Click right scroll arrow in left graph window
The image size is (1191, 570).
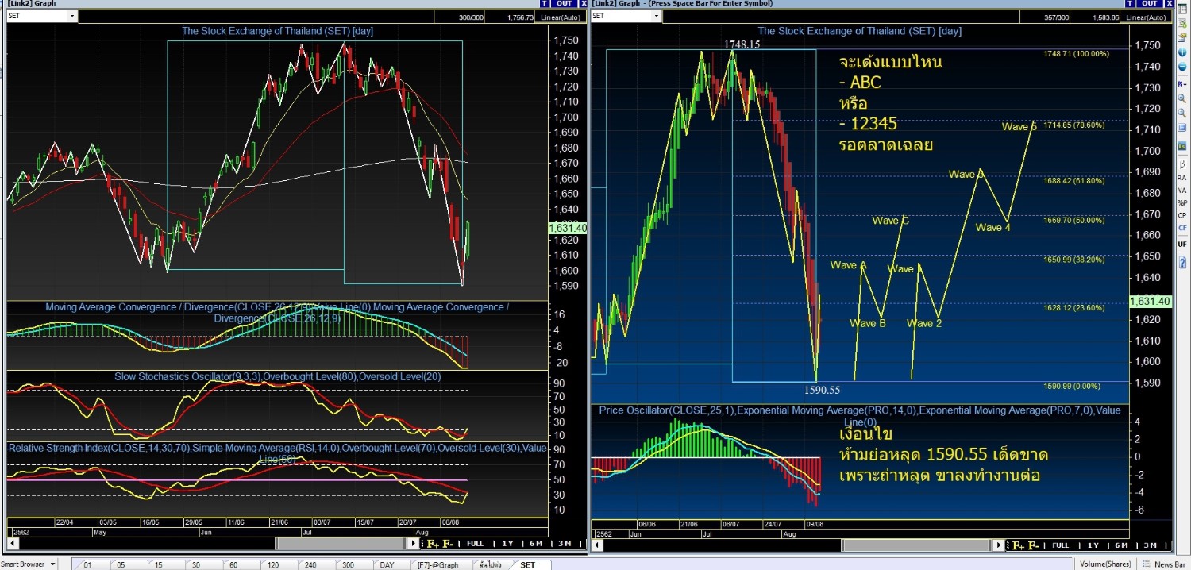pyautogui.click(x=413, y=544)
